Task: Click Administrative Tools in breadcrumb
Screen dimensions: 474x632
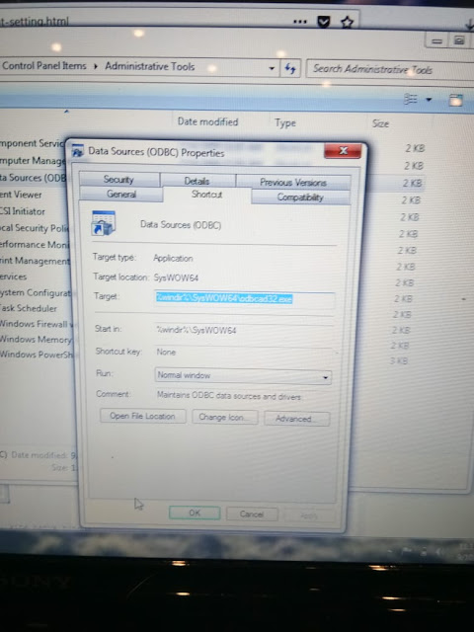Action: [x=149, y=66]
